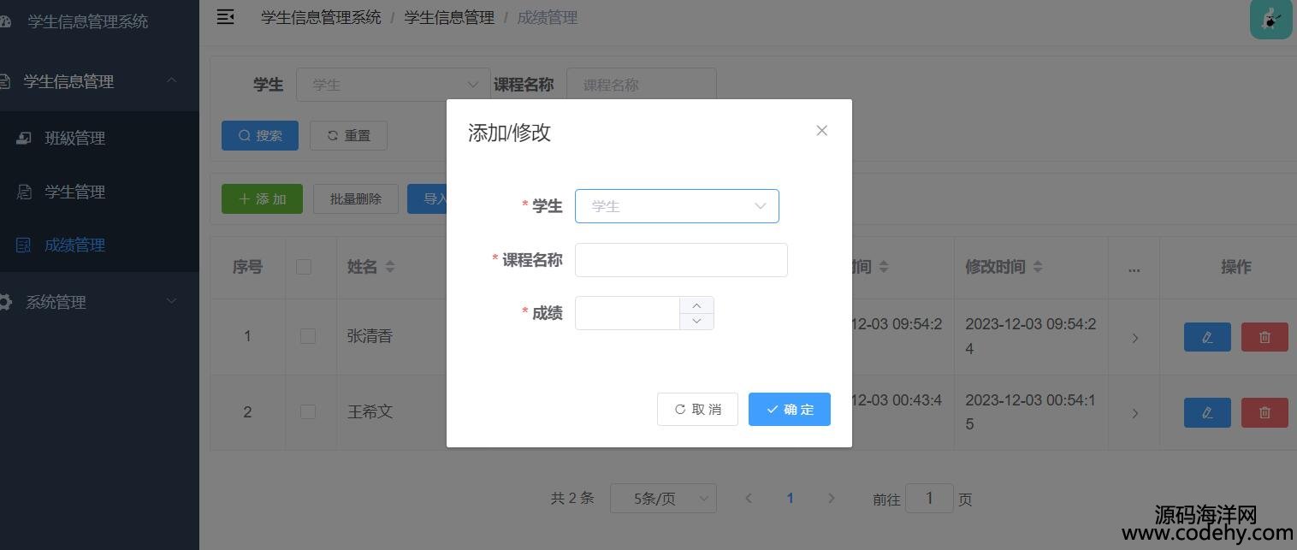Click delete trash icon for 王希文 row

click(1264, 412)
